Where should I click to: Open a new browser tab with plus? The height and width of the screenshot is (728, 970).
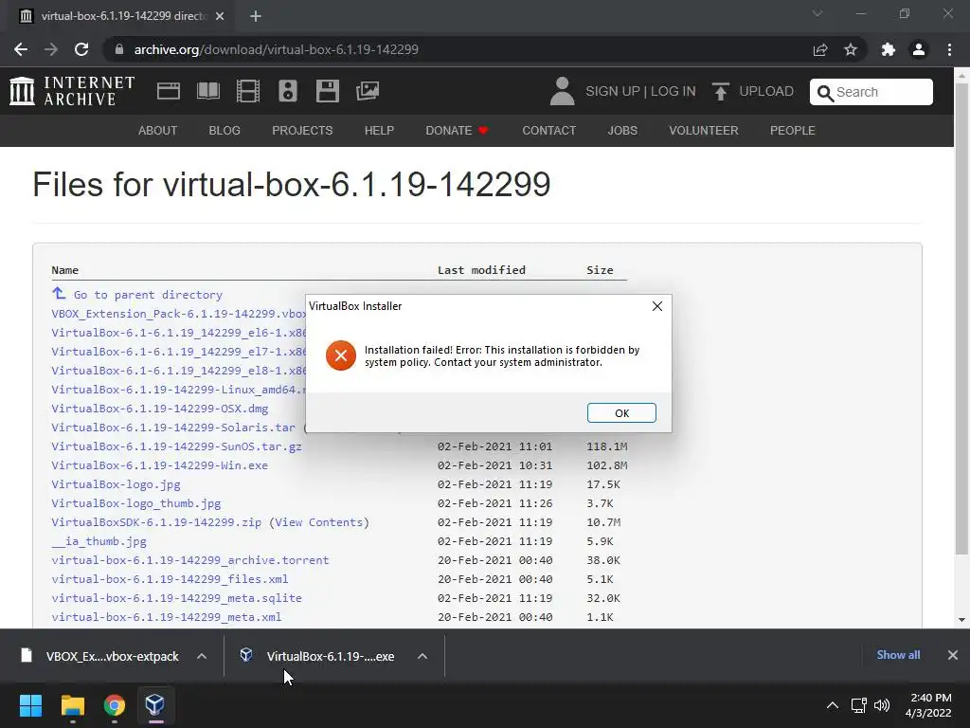[x=256, y=16]
